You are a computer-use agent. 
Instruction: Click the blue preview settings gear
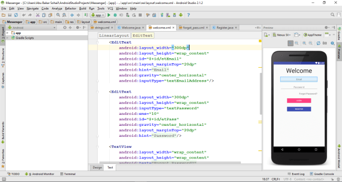click(x=332, y=43)
